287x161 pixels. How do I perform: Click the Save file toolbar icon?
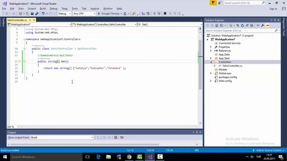(x=32, y=14)
